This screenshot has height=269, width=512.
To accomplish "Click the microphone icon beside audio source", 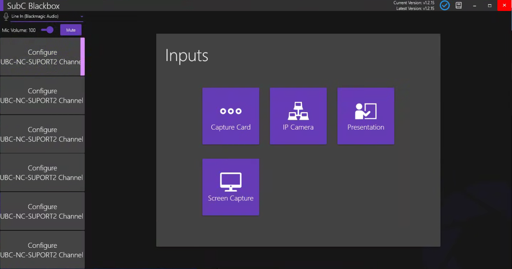I will 6,17.
